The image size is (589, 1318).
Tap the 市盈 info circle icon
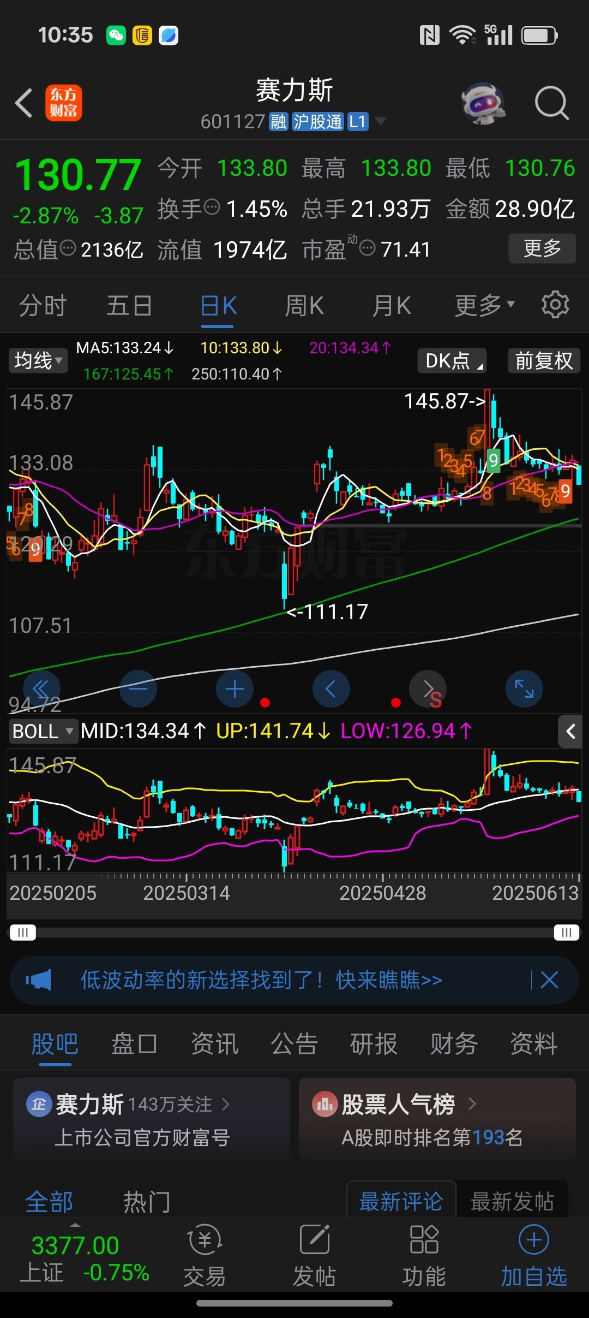(368, 248)
